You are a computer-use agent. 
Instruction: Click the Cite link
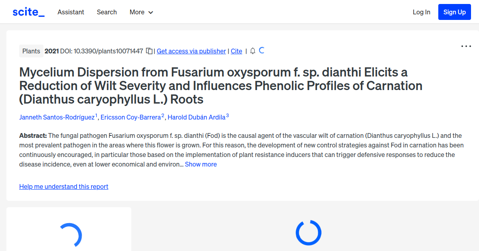coord(236,51)
